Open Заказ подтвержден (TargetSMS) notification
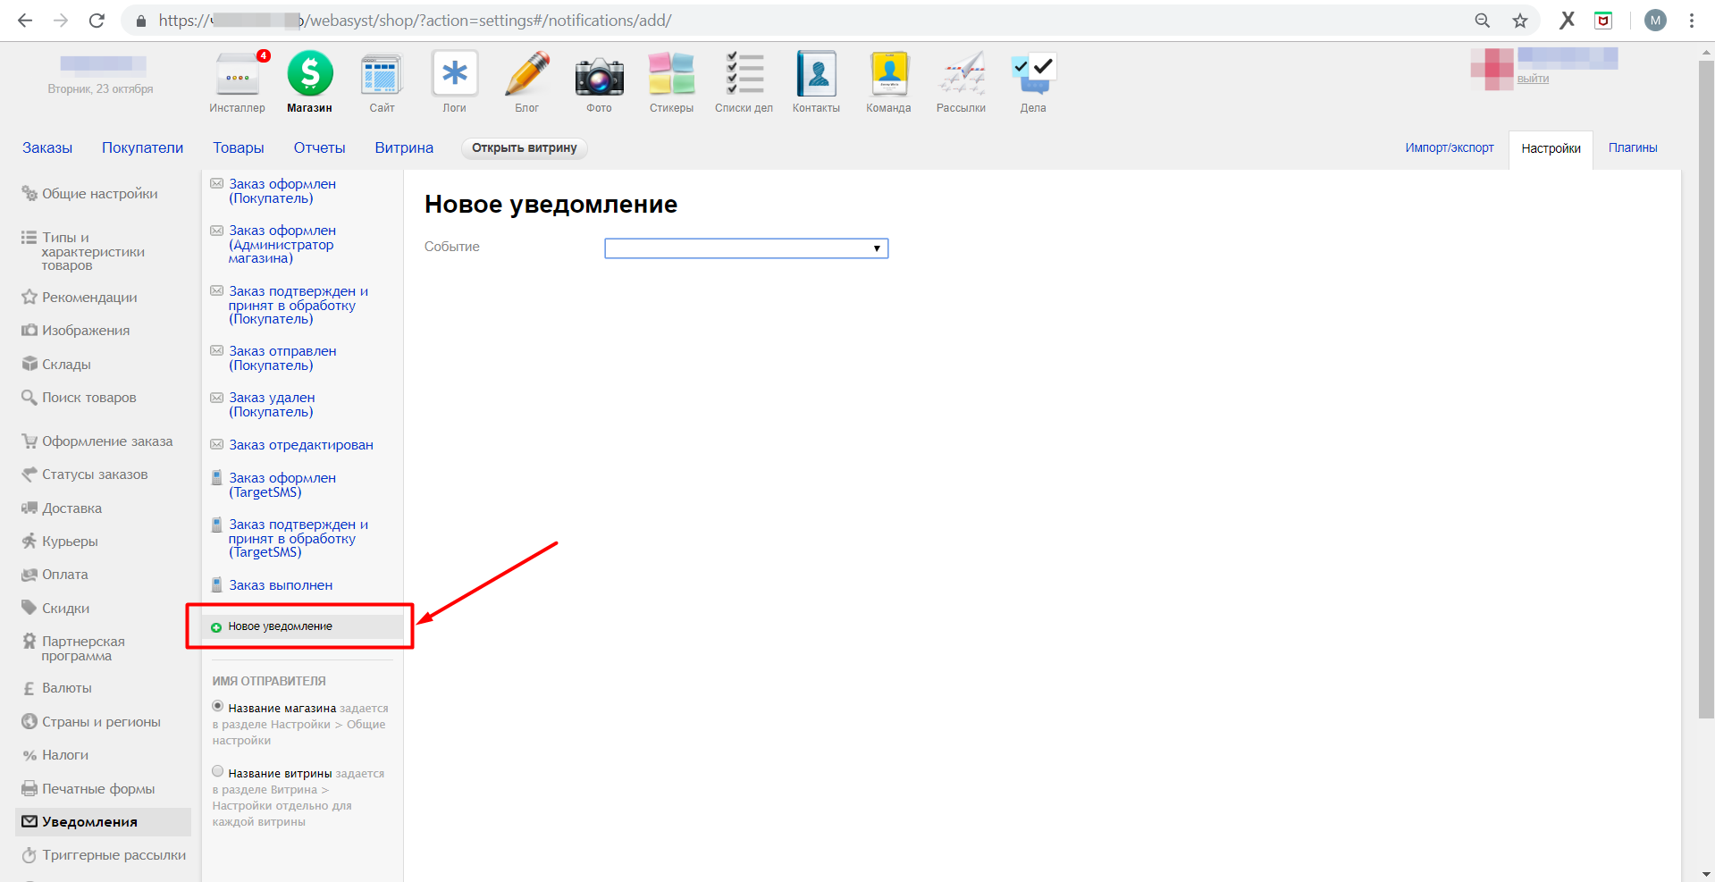 (x=298, y=538)
